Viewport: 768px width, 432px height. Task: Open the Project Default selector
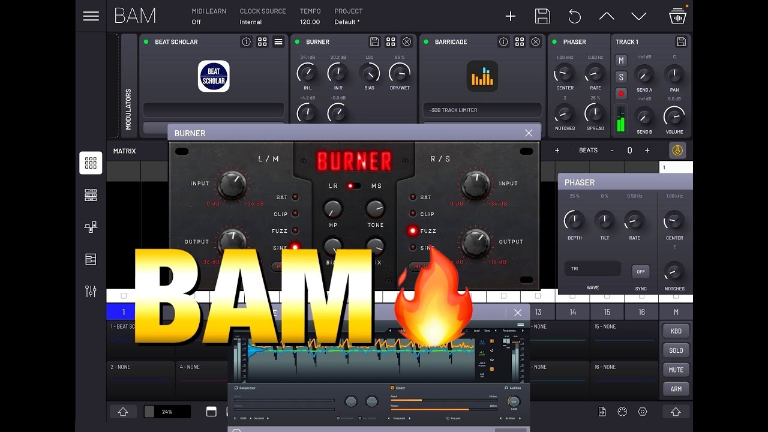(x=349, y=16)
